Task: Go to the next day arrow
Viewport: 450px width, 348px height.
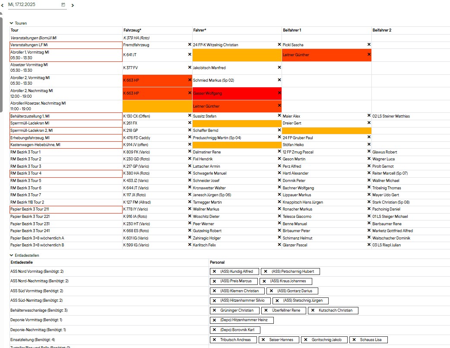Action: [73, 5]
